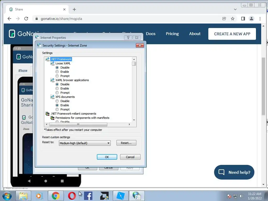Screen dimensions: 268x201
Task: Open the Docs menu on GoNative site
Action: pyautogui.click(x=150, y=34)
